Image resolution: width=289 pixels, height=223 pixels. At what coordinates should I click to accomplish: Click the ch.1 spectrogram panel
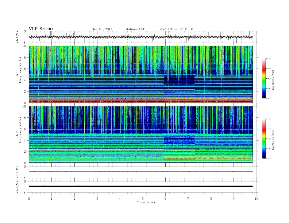coord(140,74)
